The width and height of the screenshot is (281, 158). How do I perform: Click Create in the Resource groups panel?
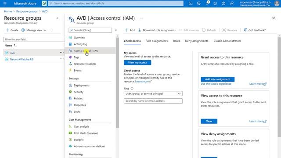[12, 30]
